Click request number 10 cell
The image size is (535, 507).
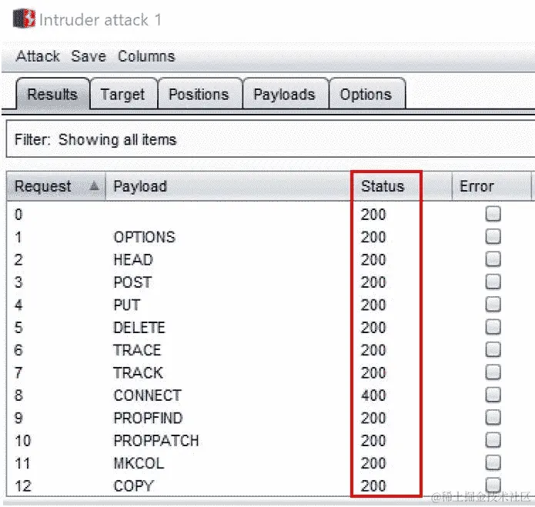[23, 441]
